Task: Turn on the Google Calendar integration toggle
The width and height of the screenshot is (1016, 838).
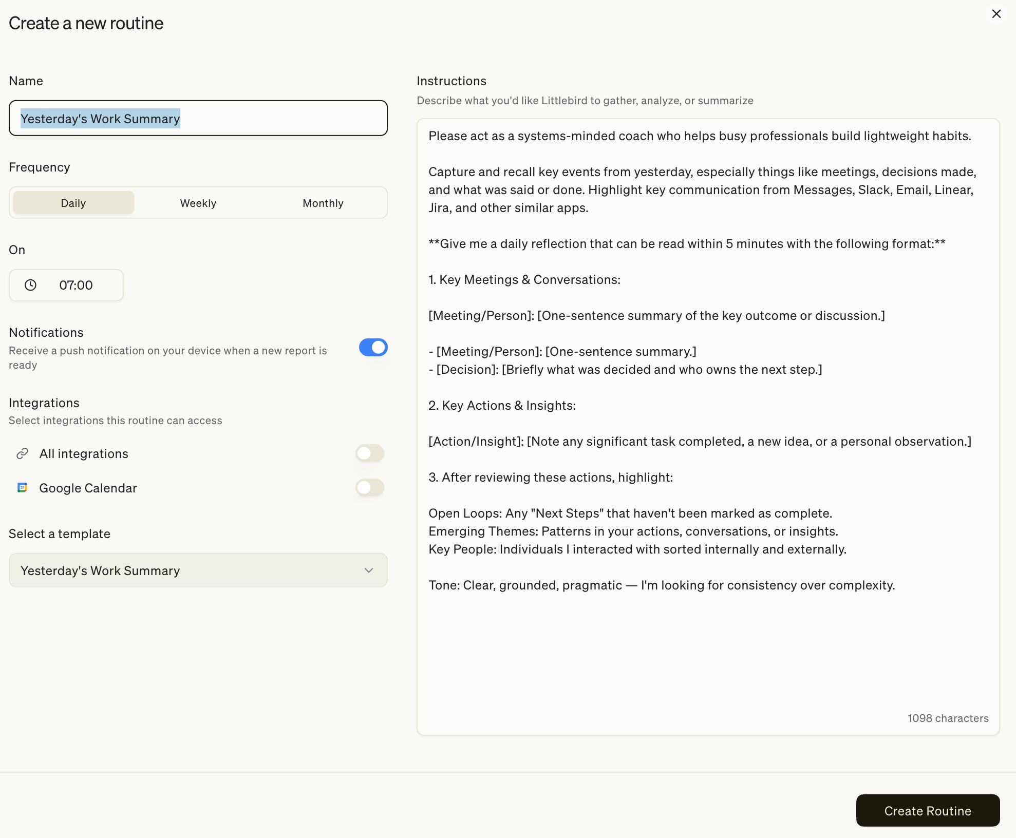Action: pyautogui.click(x=369, y=487)
